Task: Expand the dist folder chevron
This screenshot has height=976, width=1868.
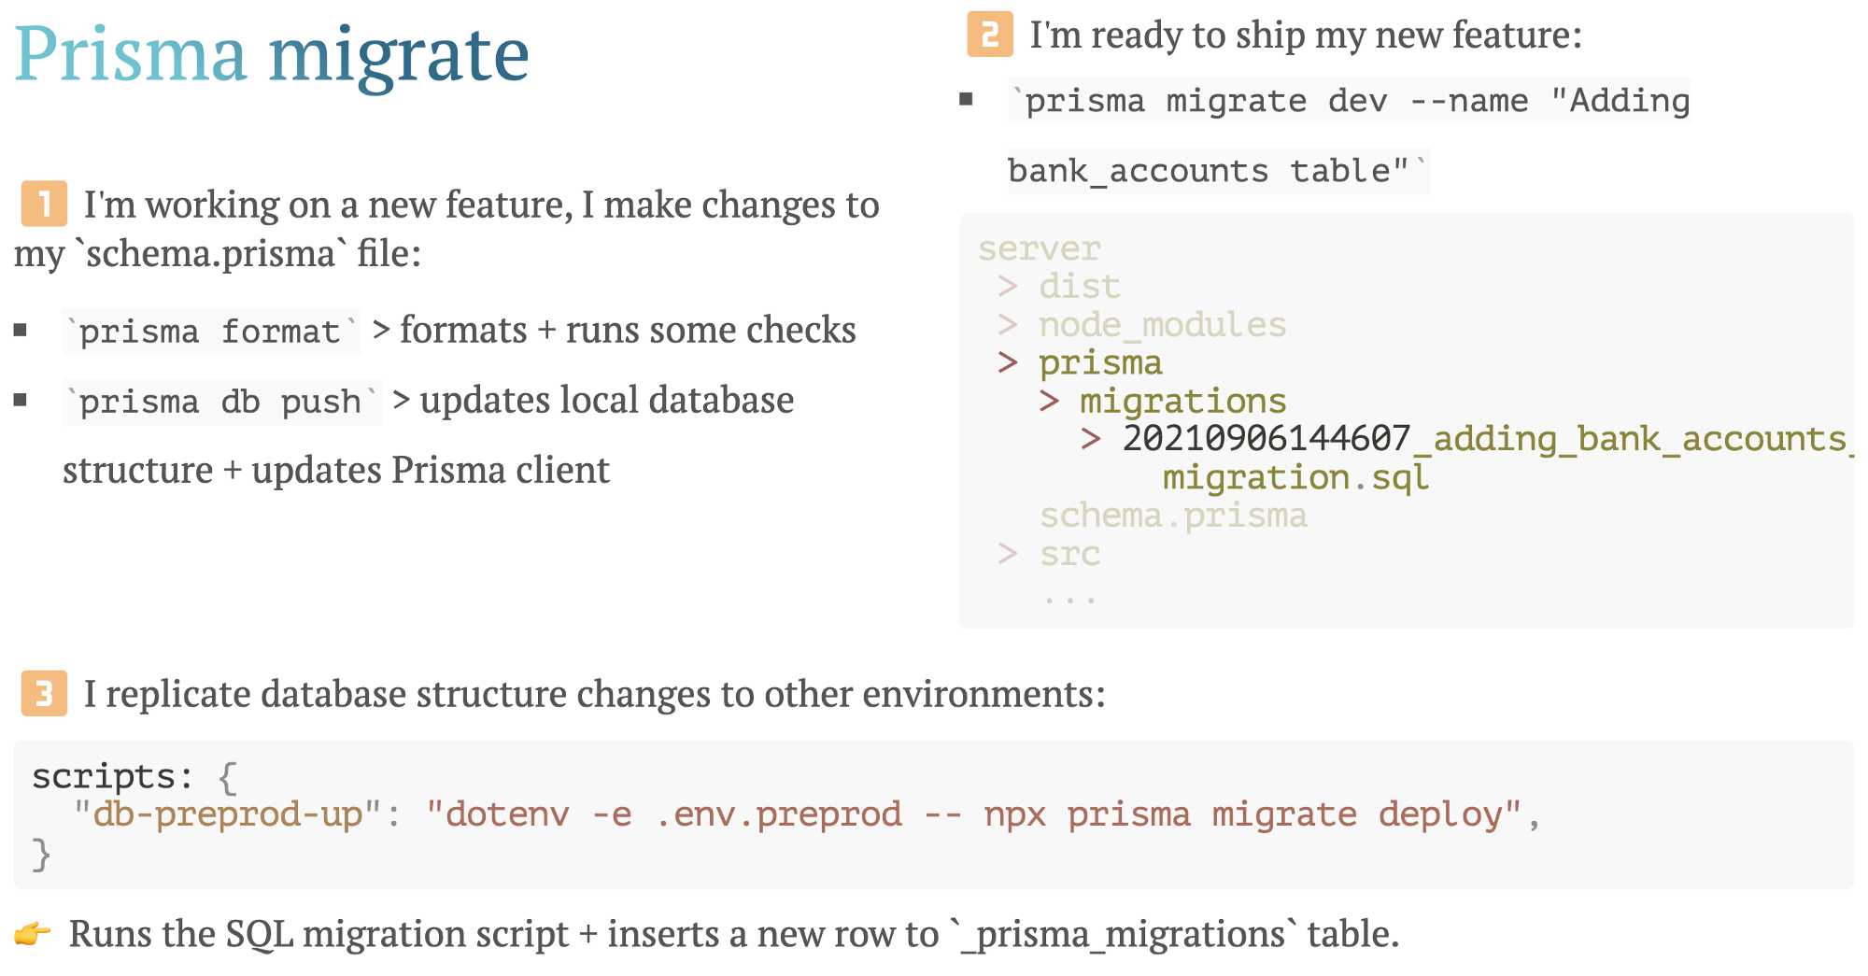Action: (x=1007, y=286)
